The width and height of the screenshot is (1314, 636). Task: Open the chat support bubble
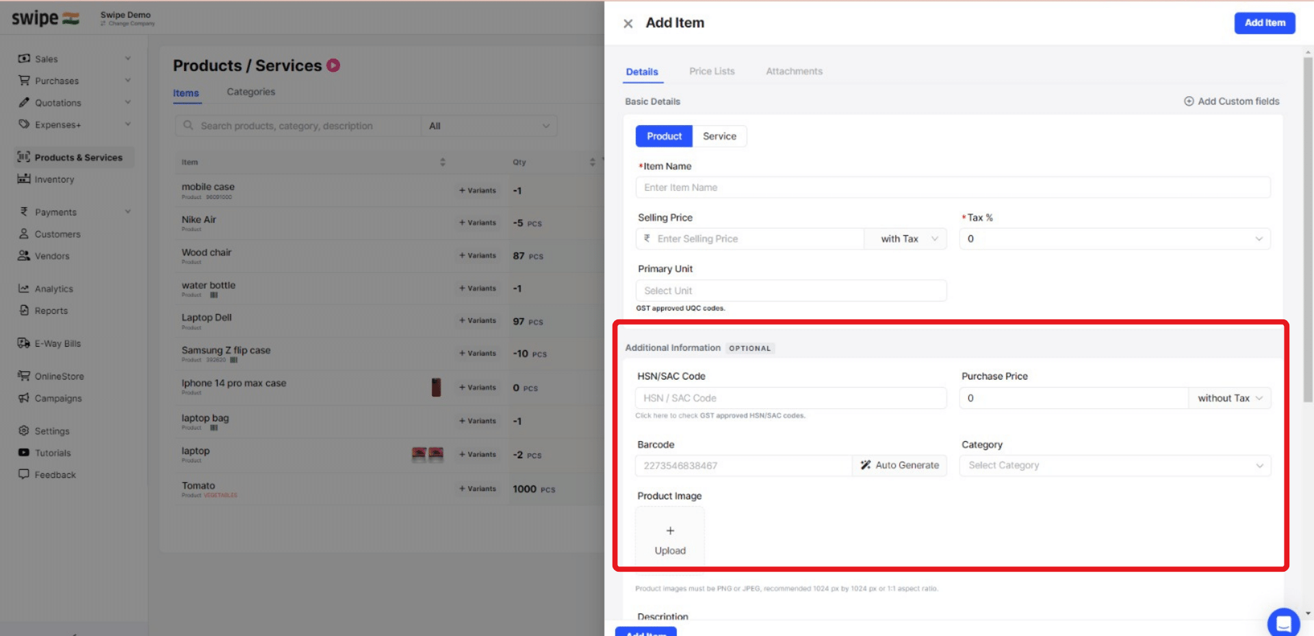[1283, 623]
